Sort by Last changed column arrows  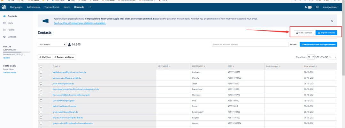tap(280, 66)
